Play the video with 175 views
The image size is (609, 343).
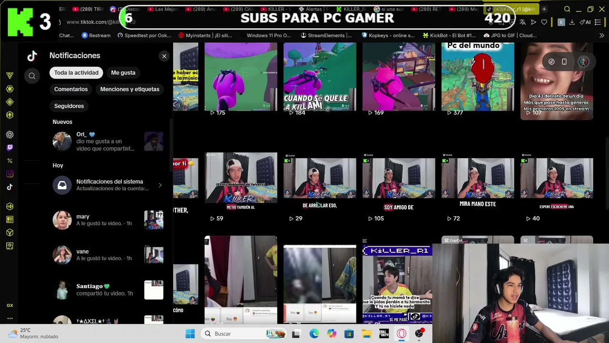(x=241, y=80)
